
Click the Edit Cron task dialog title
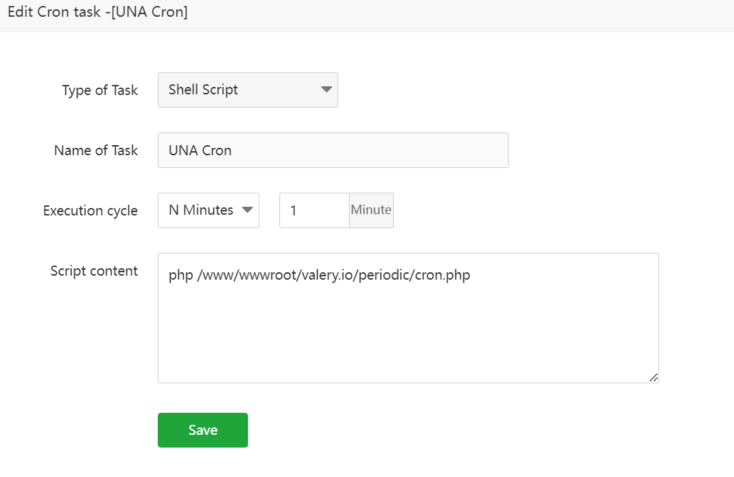[98, 13]
